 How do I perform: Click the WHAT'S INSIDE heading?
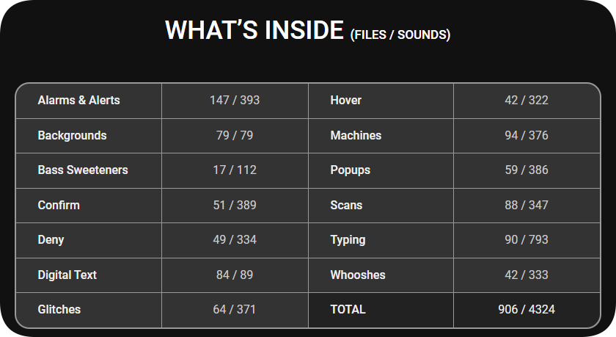pos(254,30)
